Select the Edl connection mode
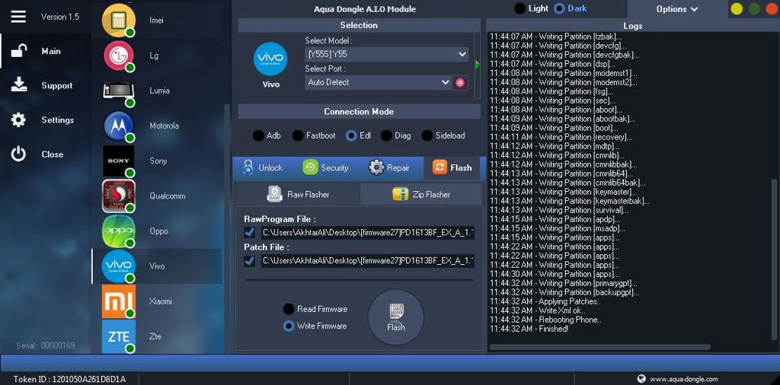 [x=358, y=135]
